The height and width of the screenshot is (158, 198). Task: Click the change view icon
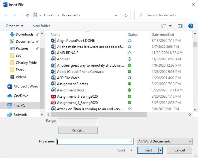(x=164, y=26)
